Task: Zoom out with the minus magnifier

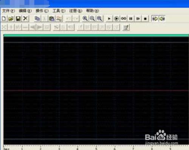Action: 92,19
